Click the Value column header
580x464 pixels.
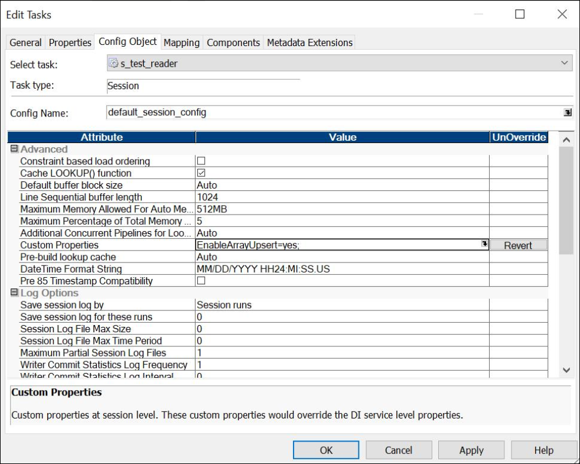coord(342,137)
